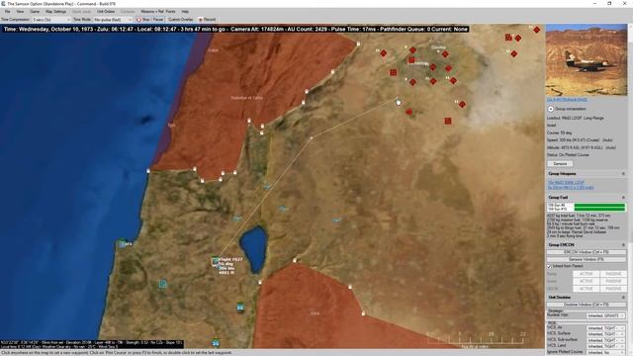Open the WCS Sub-surface dropdown
Image resolution: width=633 pixels, height=356 pixels.
click(605, 340)
